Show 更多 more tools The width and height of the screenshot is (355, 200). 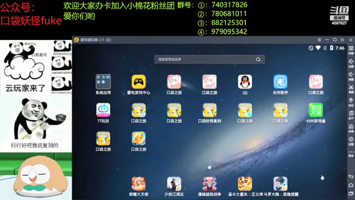point(351,153)
